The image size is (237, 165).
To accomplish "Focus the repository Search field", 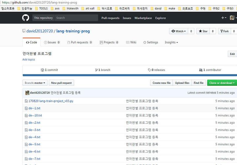I will pyautogui.click(x=76, y=18).
